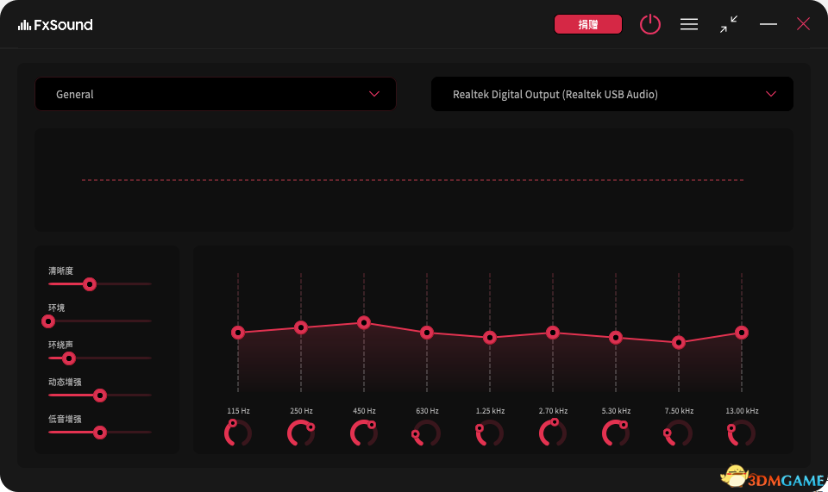Click the 250 Hz frequency knob
This screenshot has height=492, width=828.
(301, 433)
